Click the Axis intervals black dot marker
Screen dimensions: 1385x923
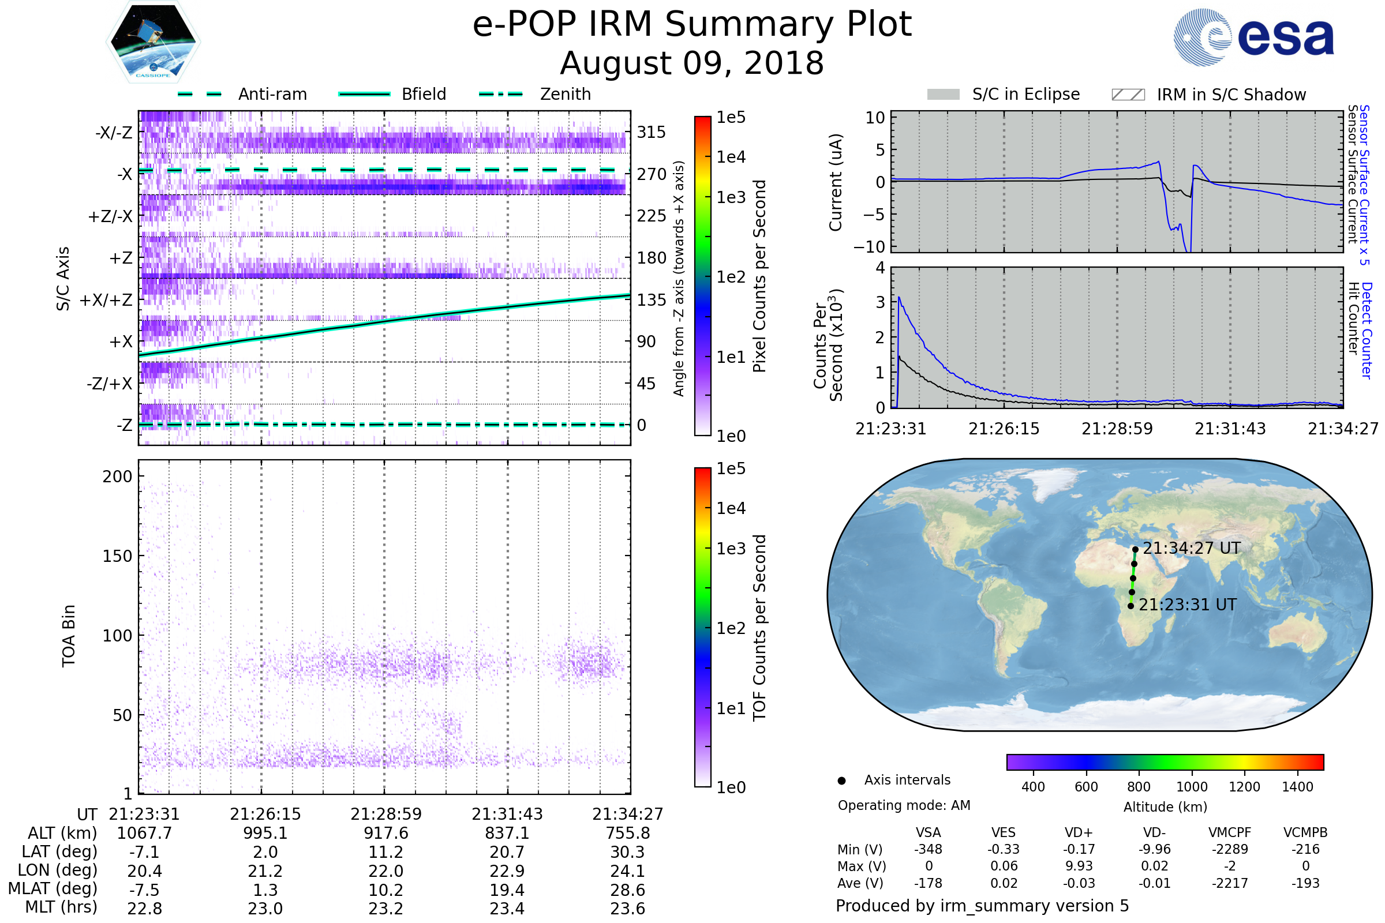point(841,781)
